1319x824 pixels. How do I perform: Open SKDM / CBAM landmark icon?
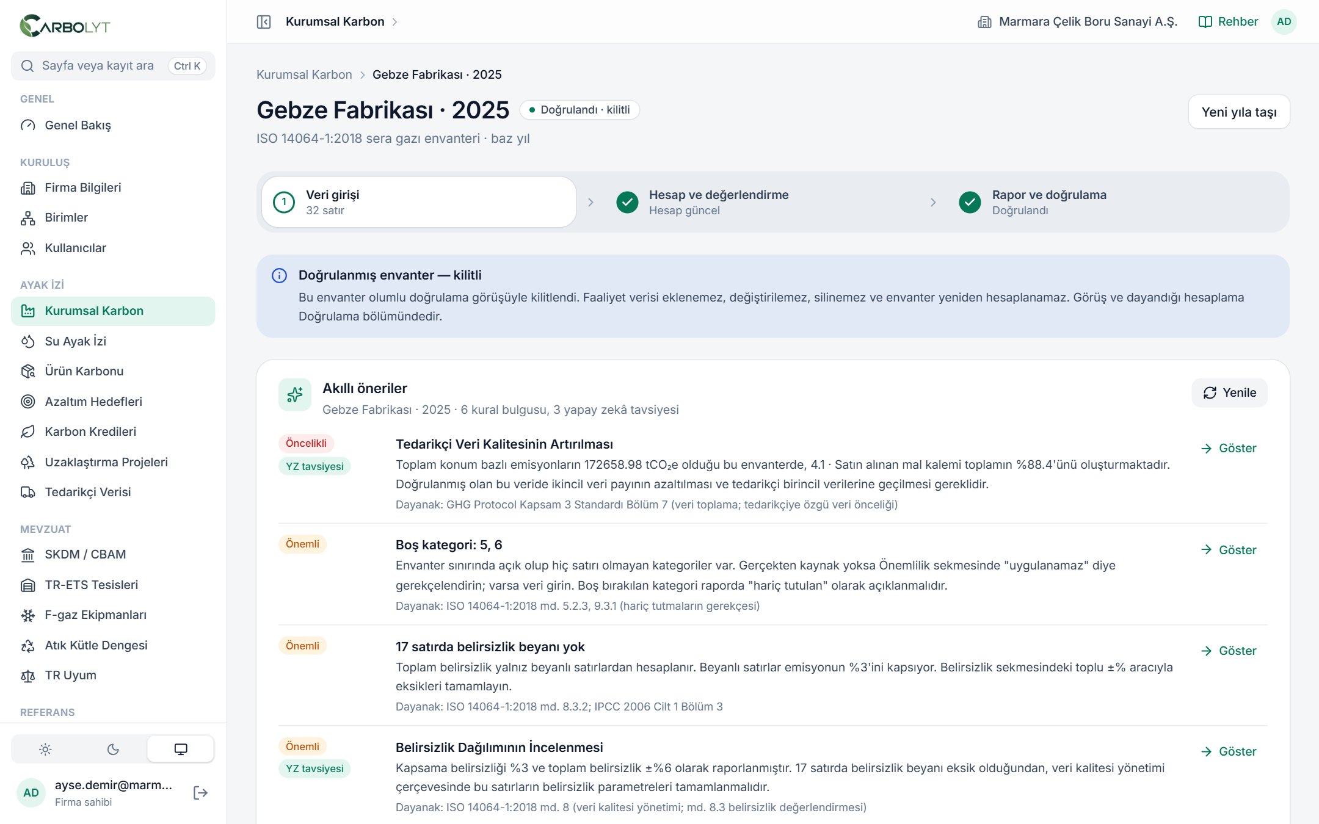(x=28, y=555)
